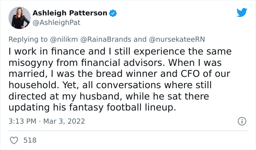Open the tweet info icon
Image resolution: width=256 pixels, height=150 pixels.
point(242,121)
